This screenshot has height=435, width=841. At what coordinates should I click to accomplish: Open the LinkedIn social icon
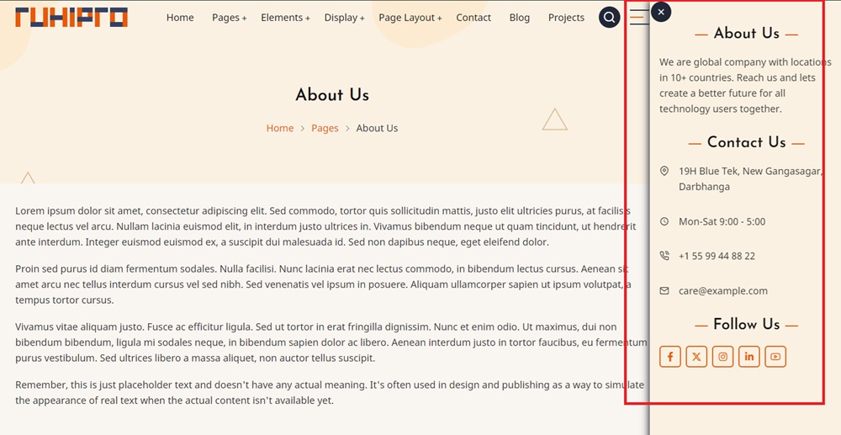pos(748,357)
